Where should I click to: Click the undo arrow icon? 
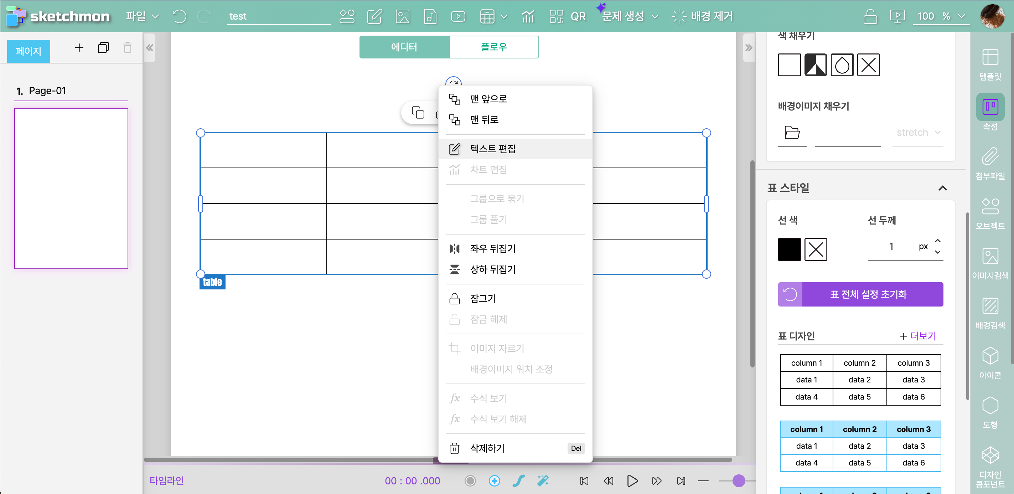[x=180, y=16]
